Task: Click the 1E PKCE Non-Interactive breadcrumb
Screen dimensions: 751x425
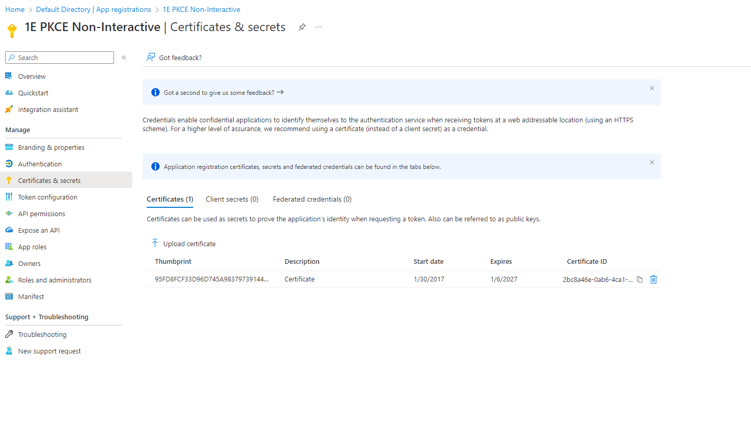Action: 201,9
